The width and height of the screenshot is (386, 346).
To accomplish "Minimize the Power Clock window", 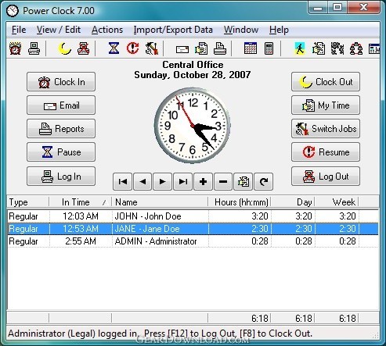I will tap(318, 8).
